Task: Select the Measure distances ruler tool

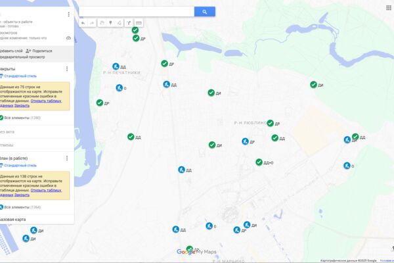Action: click(x=139, y=23)
